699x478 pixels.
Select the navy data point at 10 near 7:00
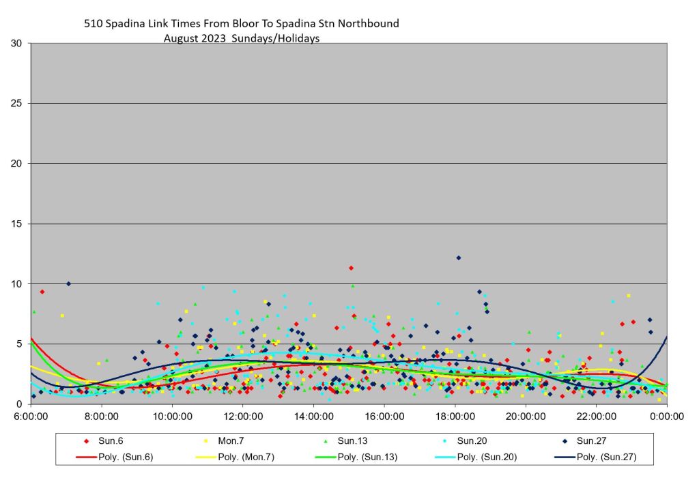point(68,283)
